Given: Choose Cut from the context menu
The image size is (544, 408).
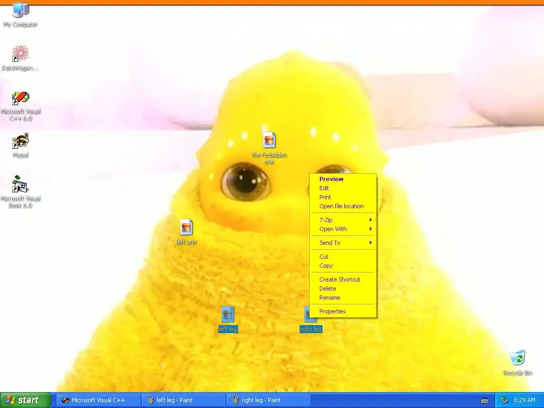Looking at the screenshot, I should point(343,257).
